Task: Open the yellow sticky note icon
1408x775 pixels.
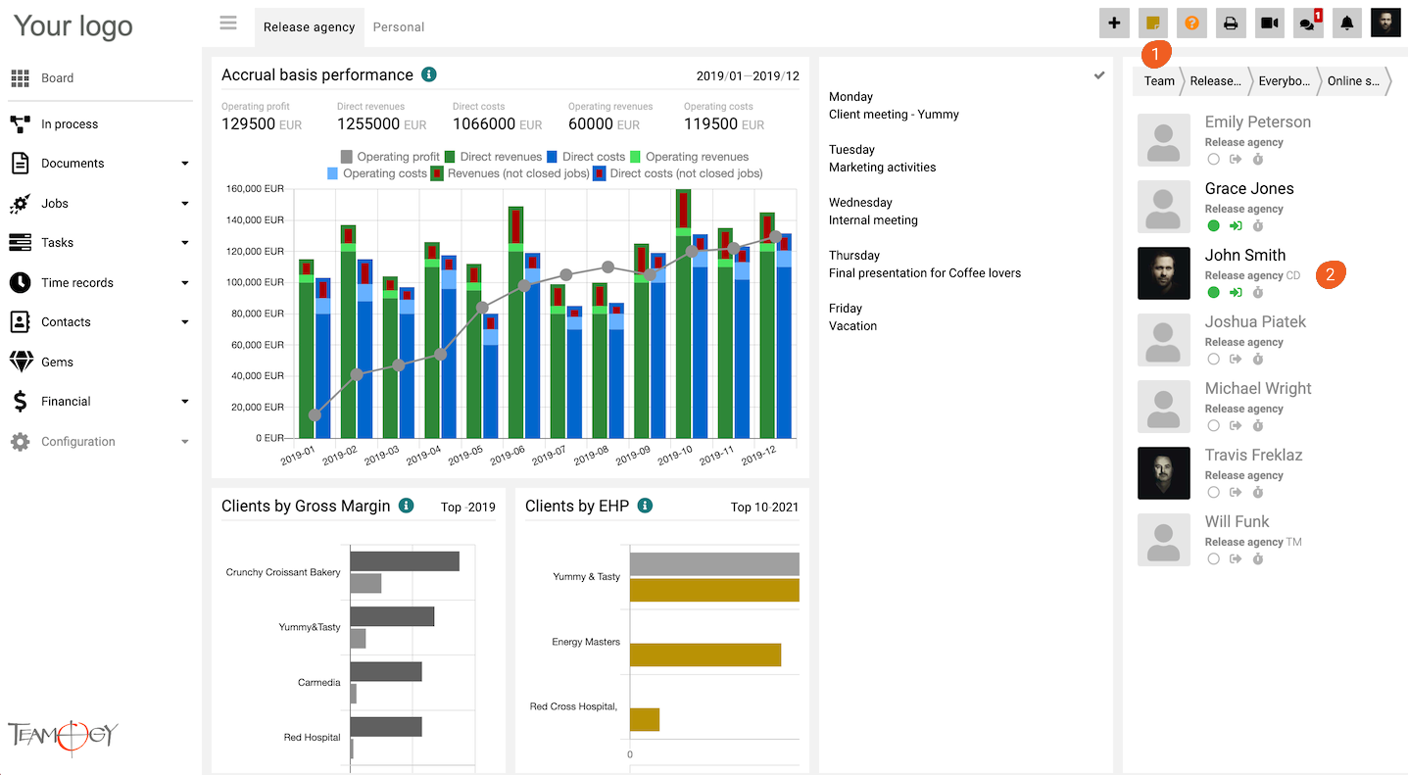Action: pos(1153,24)
